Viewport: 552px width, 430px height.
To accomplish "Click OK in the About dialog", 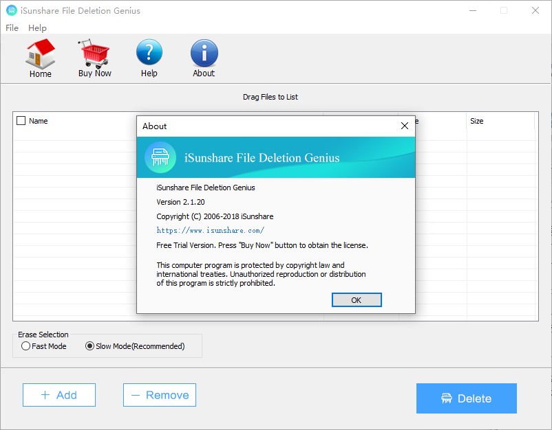I will (x=357, y=300).
